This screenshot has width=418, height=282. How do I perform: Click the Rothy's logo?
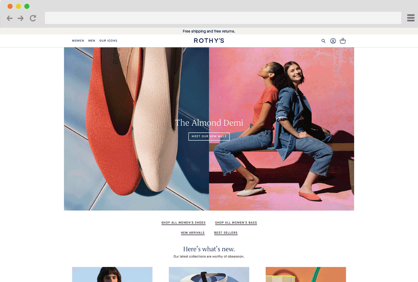click(x=209, y=41)
